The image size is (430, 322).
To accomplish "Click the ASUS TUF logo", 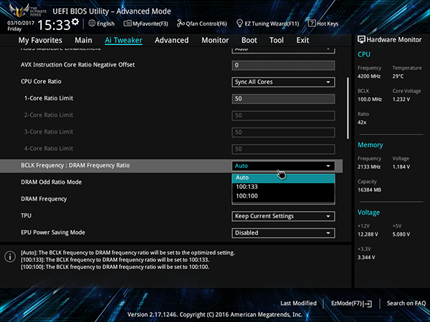I will [28, 11].
